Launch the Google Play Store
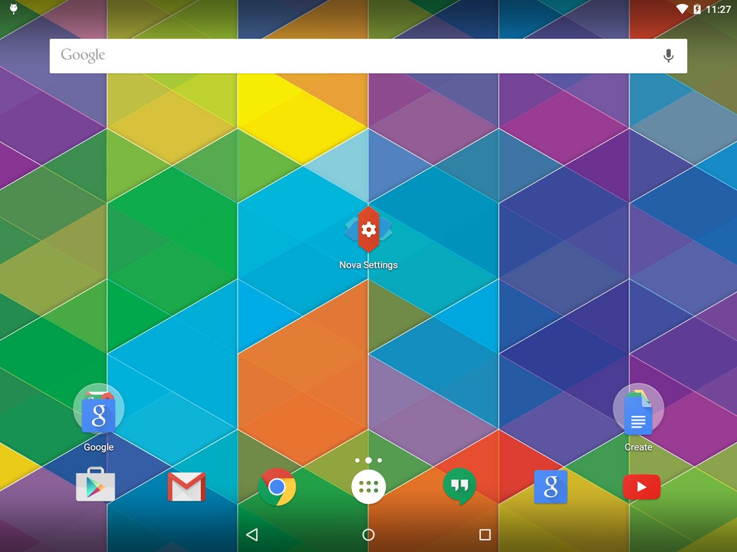Image resolution: width=737 pixels, height=552 pixels. [x=96, y=486]
